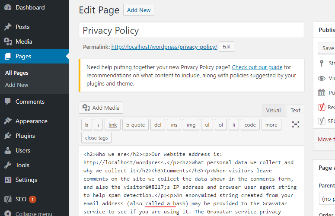335x216 pixels.
Task: Click the Collapse menu arrow icon
Action: pos(8,213)
